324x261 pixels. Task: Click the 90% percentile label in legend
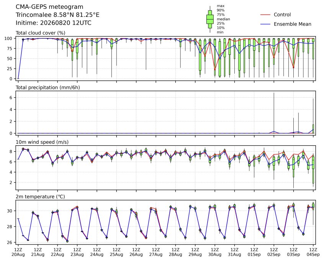[221, 10]
